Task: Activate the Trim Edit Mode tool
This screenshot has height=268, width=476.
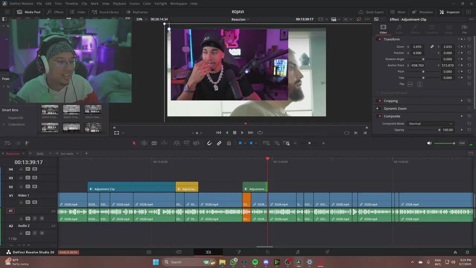Action: pos(144,143)
